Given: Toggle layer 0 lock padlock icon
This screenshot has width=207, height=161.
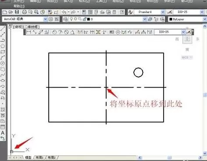Looking at the screenshot, I should tap(85, 19).
